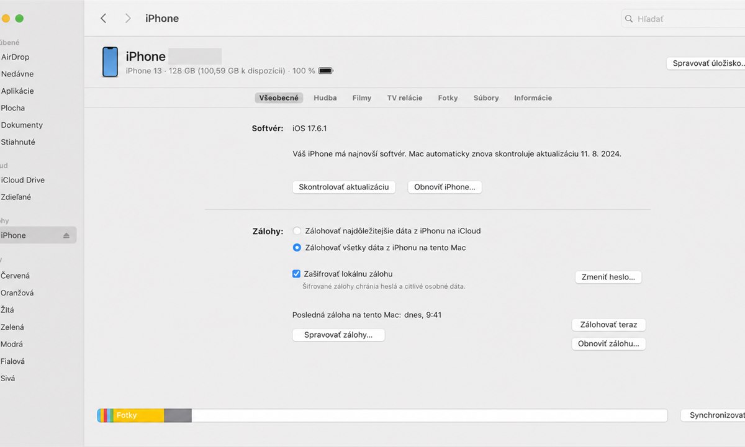Open the Súbory tab
Screen dimensions: 745x447
(486, 98)
